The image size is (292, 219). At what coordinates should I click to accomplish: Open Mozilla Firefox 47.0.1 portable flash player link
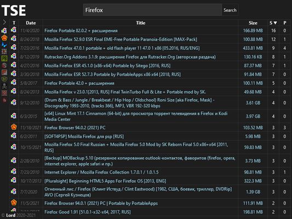(x=122, y=48)
